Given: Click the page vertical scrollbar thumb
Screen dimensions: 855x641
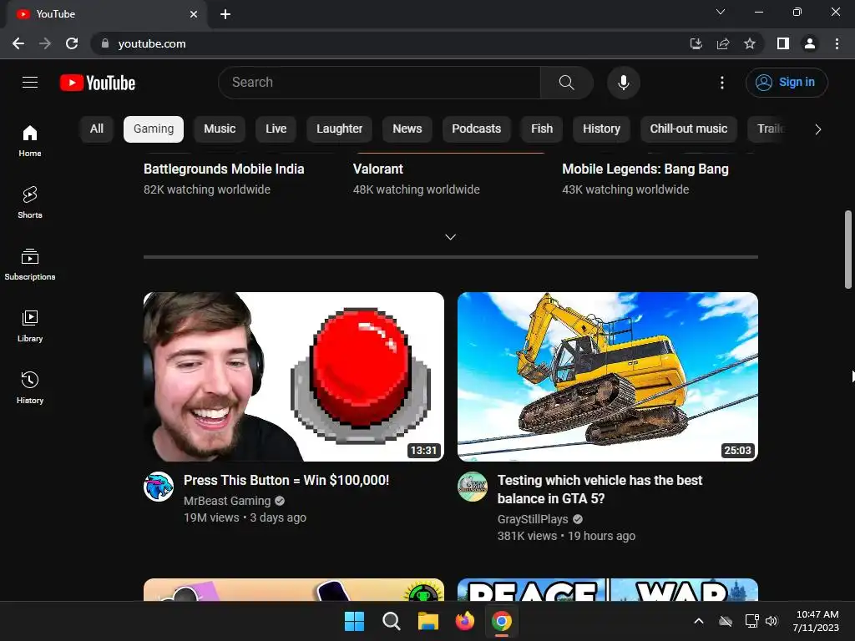Looking at the screenshot, I should click(x=848, y=250).
